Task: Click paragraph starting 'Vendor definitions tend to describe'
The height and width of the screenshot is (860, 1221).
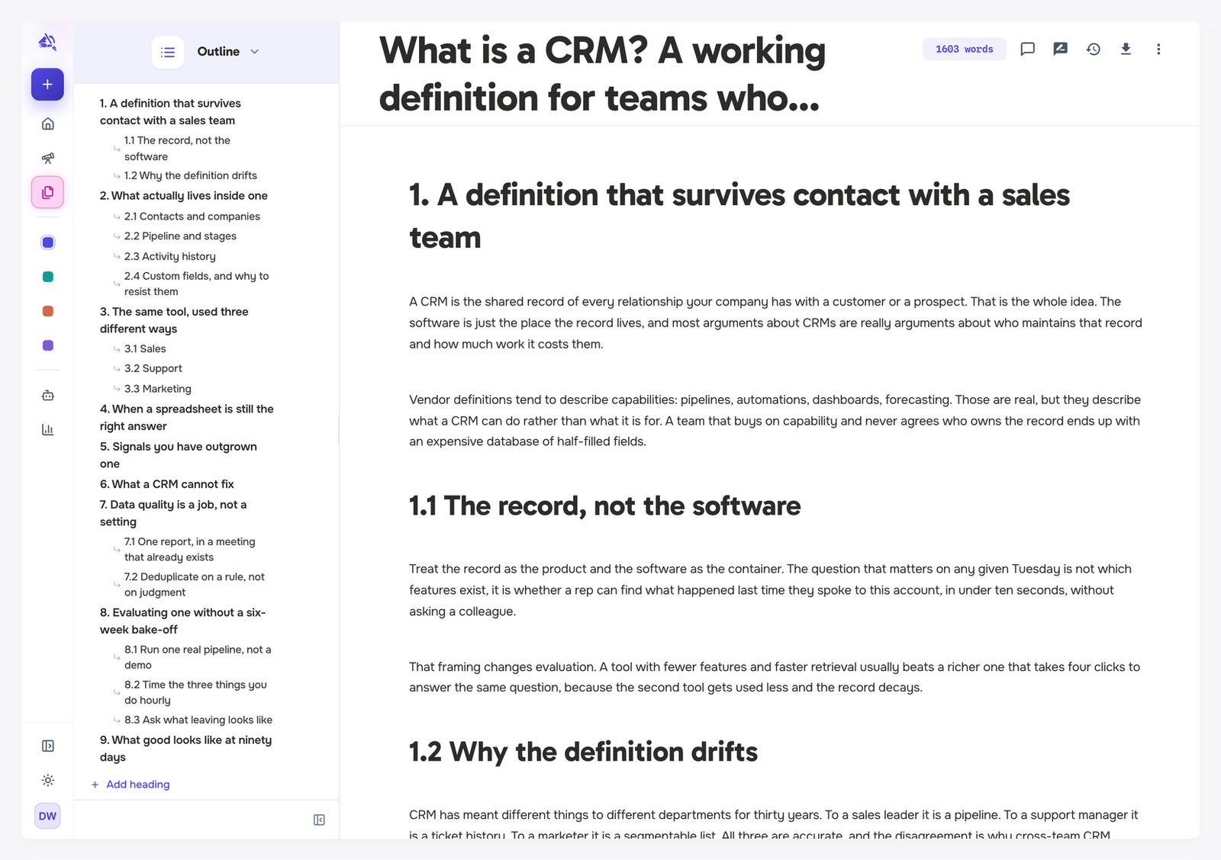Action: (775, 421)
